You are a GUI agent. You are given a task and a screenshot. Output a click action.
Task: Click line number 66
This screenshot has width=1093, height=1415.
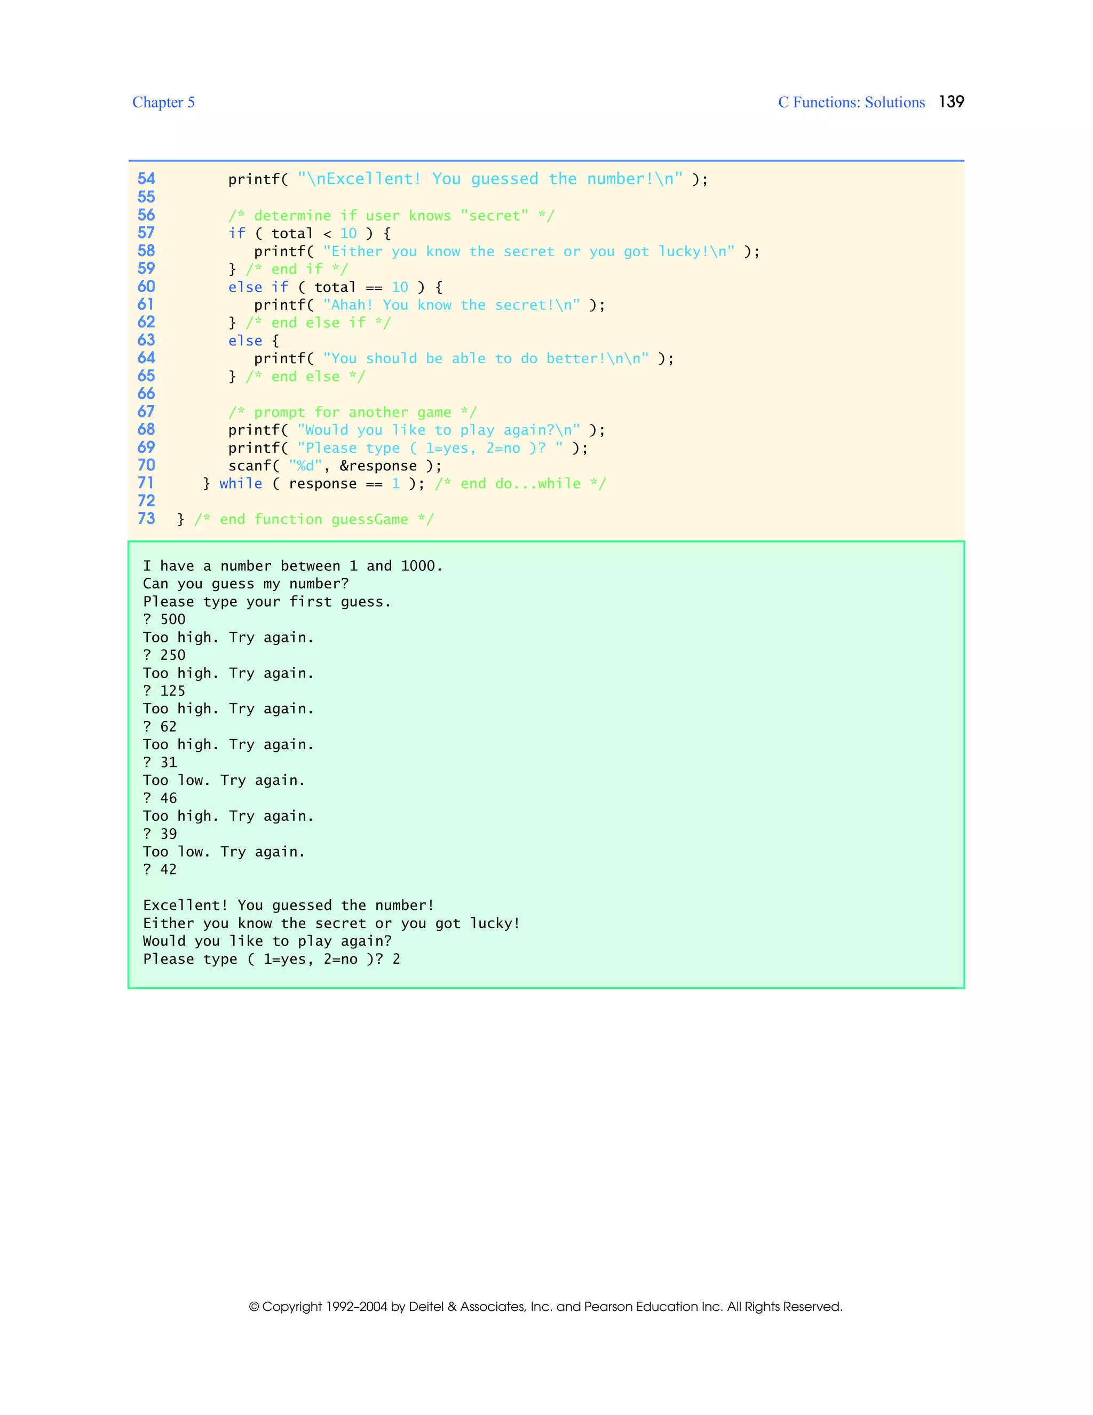tap(146, 394)
